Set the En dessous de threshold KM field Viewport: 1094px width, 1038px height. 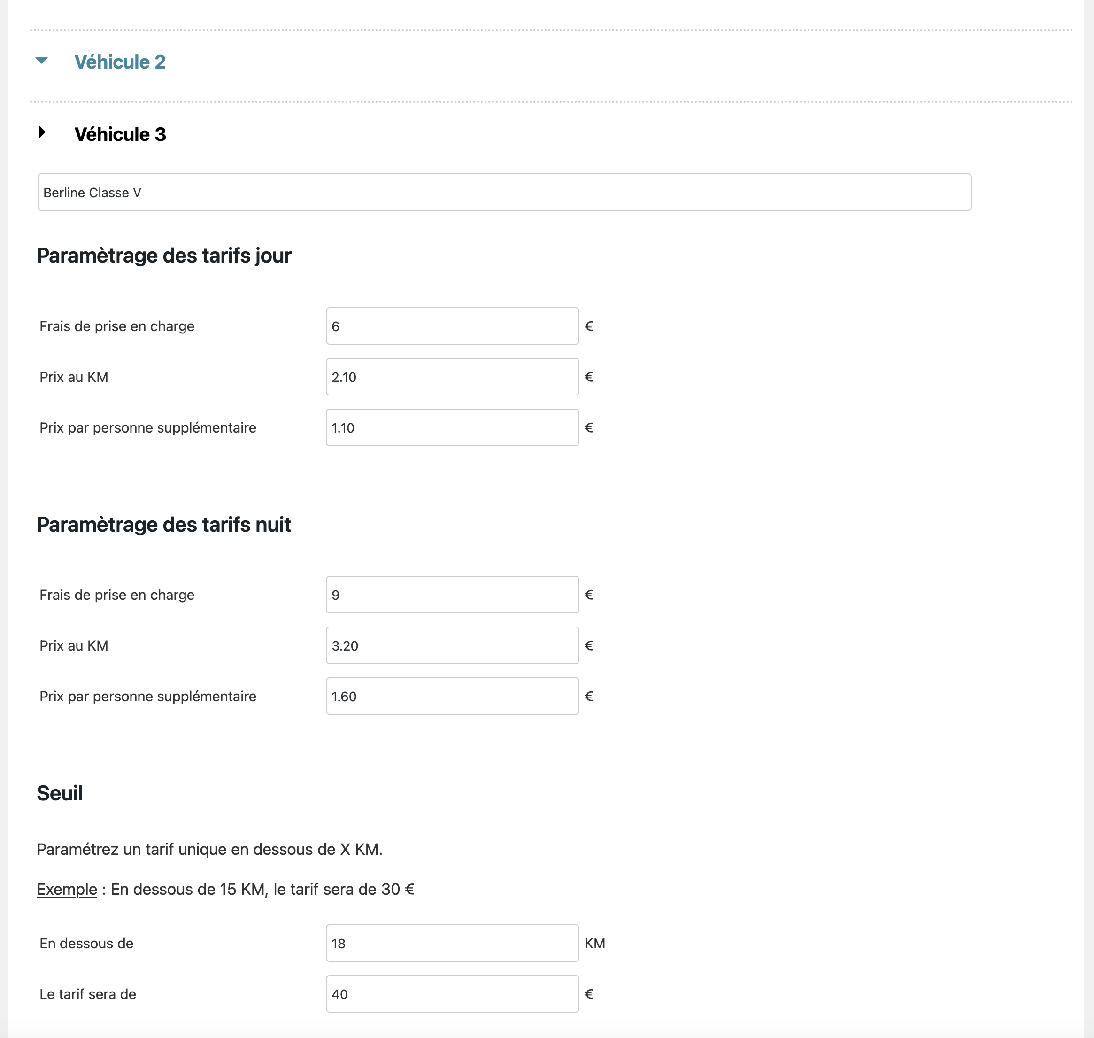[x=453, y=944]
